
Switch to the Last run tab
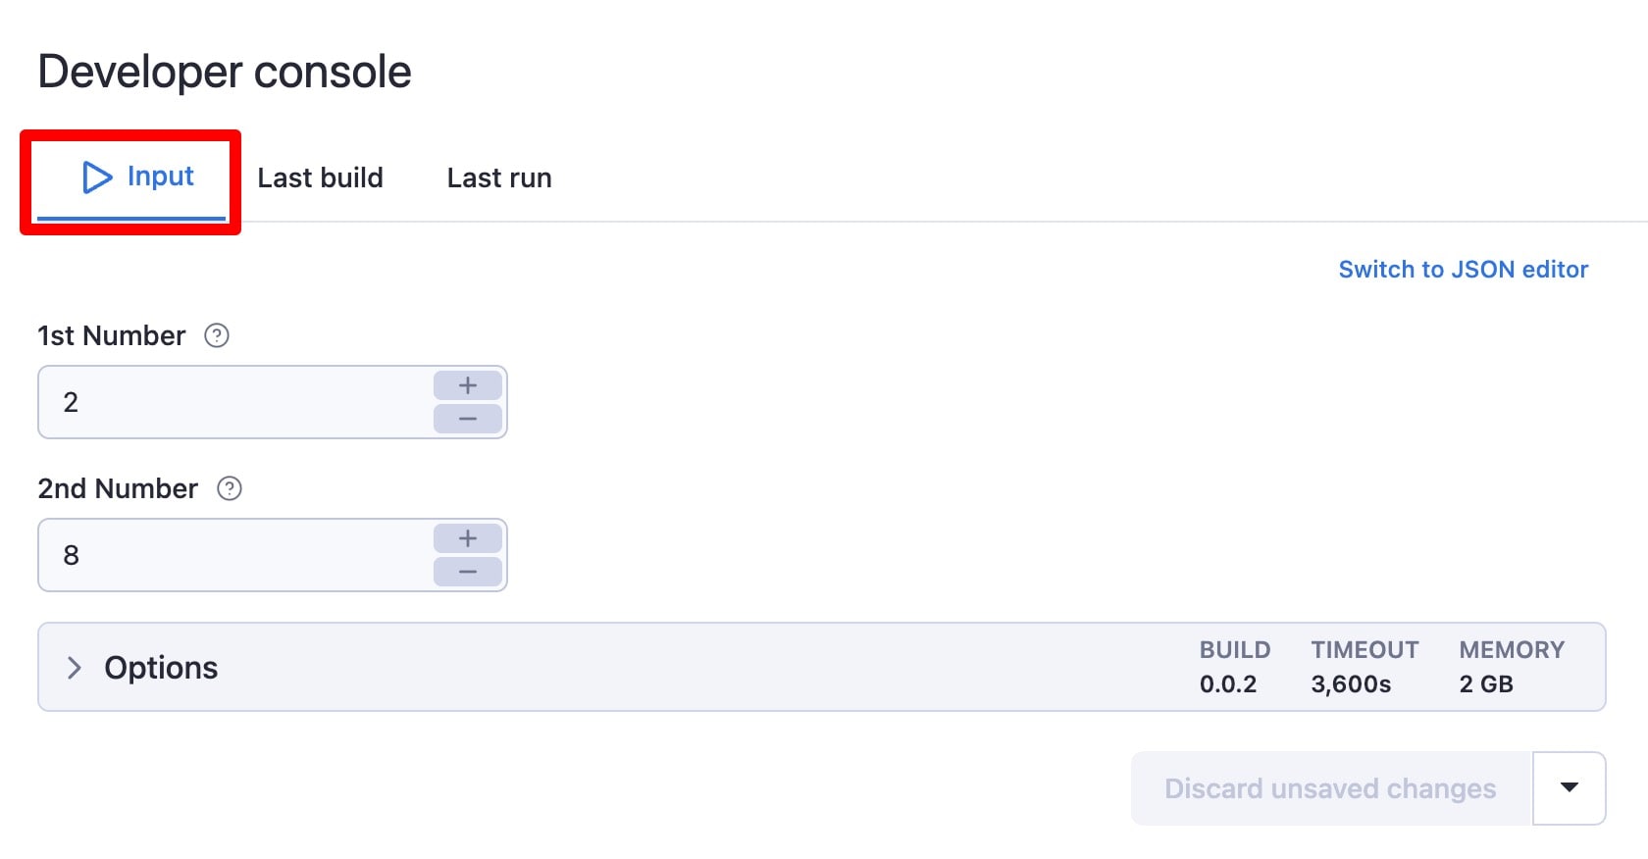coord(498,177)
